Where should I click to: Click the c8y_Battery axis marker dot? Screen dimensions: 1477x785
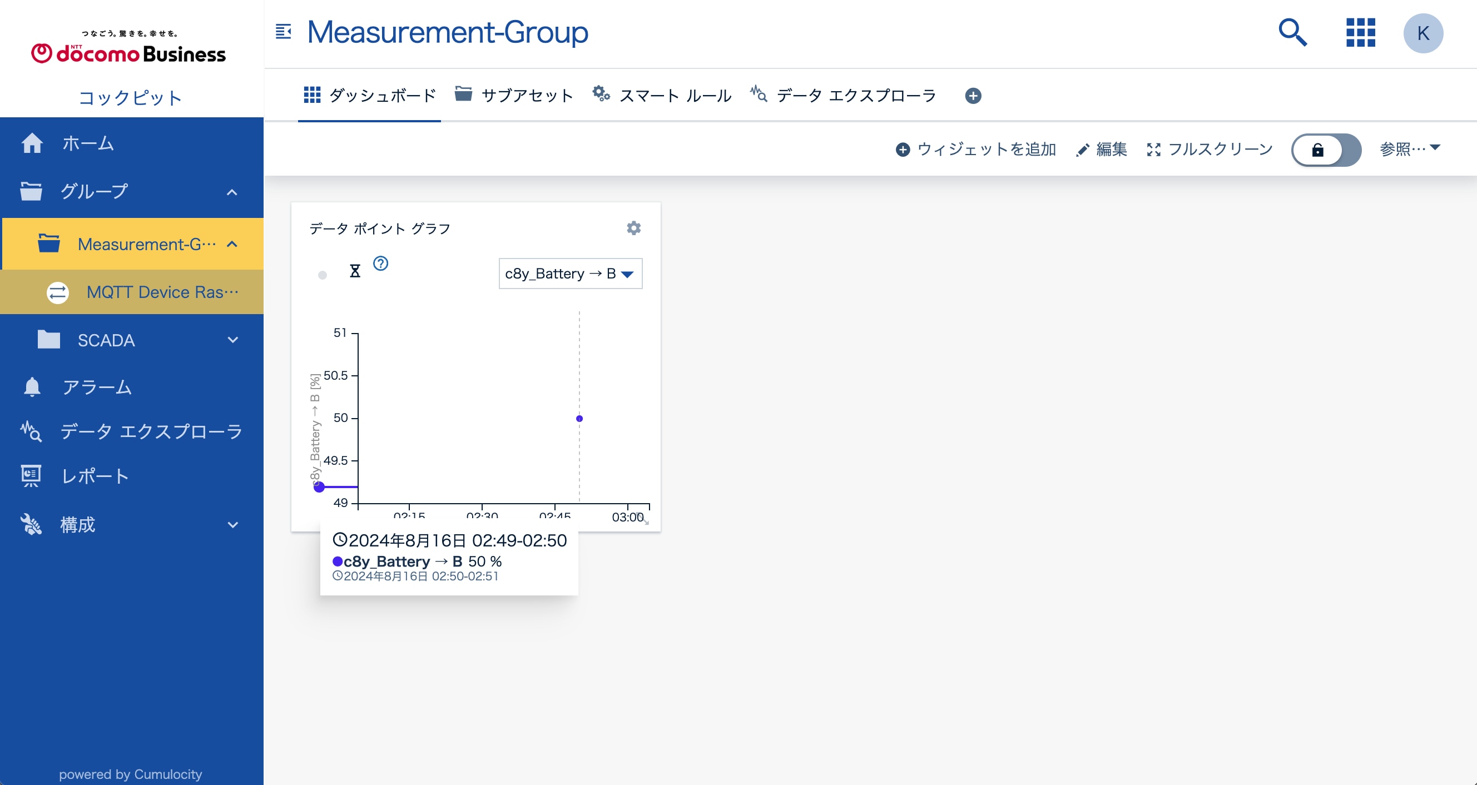coord(319,487)
